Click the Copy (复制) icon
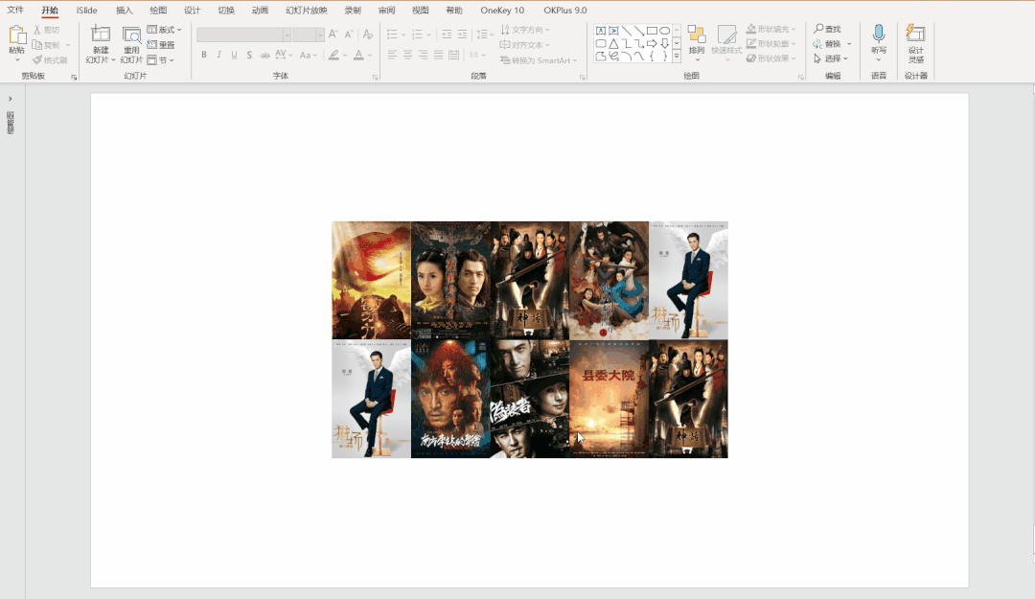Image resolution: width=1035 pixels, height=599 pixels. click(x=37, y=45)
